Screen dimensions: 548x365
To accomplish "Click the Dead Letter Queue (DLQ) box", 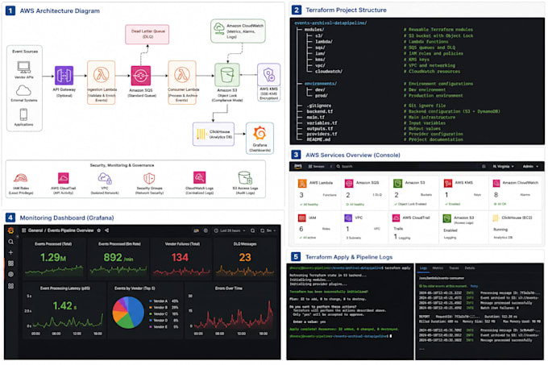I will tap(147, 34).
